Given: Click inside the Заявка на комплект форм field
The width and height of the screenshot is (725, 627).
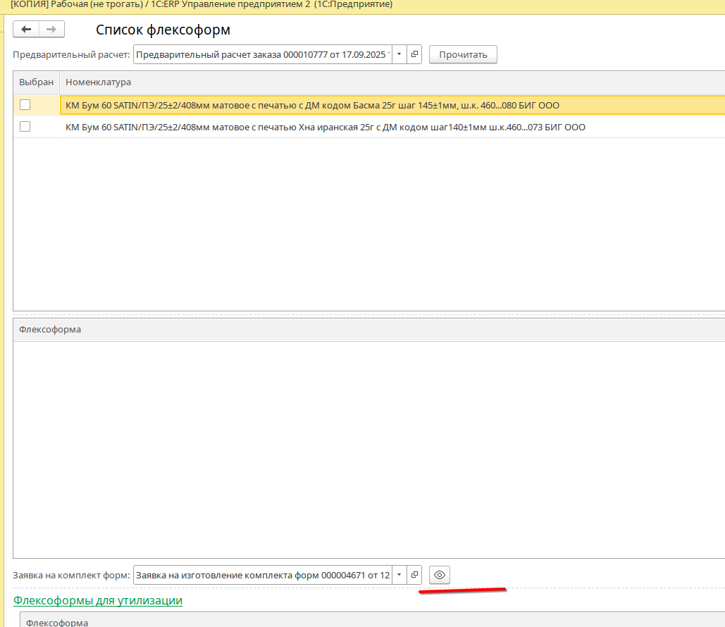Looking at the screenshot, I should pyautogui.click(x=261, y=575).
